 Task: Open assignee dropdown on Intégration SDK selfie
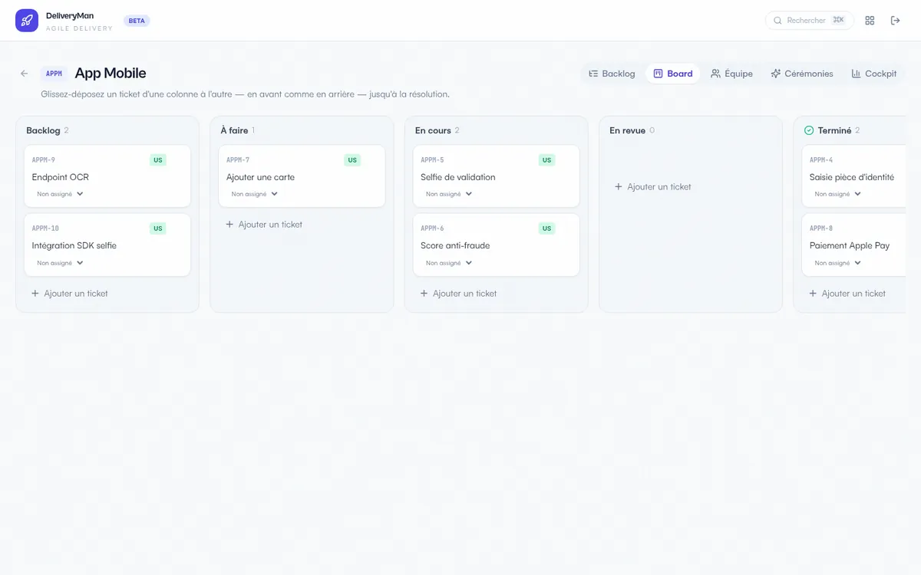60,263
